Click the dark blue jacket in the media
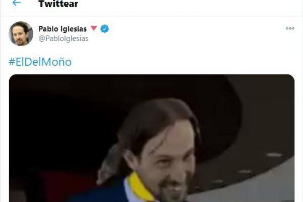Image resolution: width=303 pixels, height=202 pixels. click(101, 192)
